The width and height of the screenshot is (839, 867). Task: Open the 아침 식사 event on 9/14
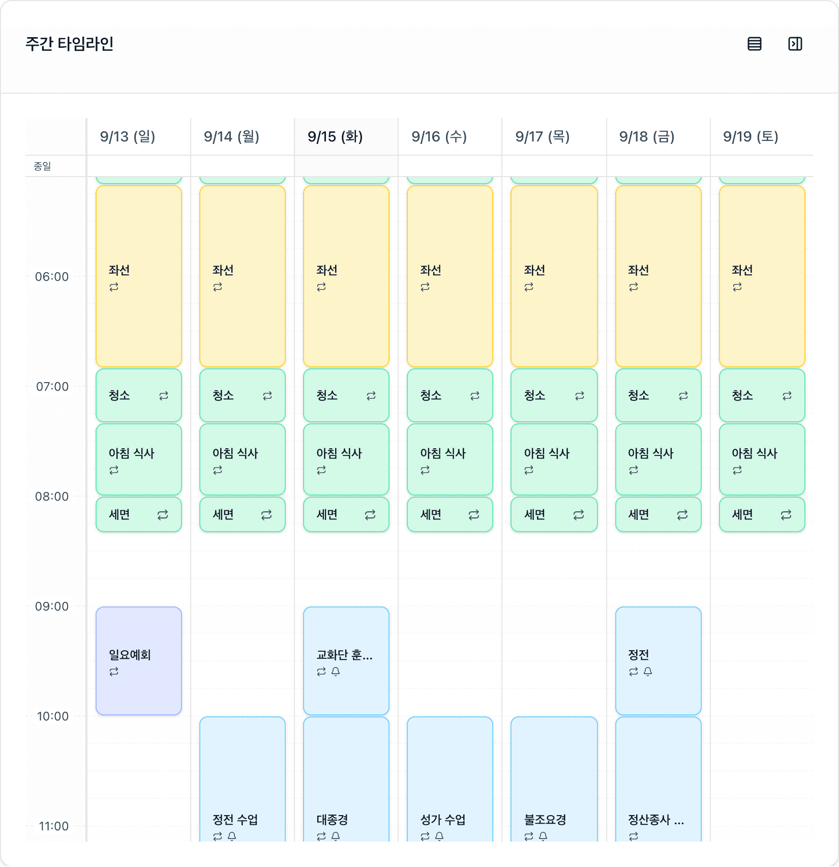[x=243, y=459]
